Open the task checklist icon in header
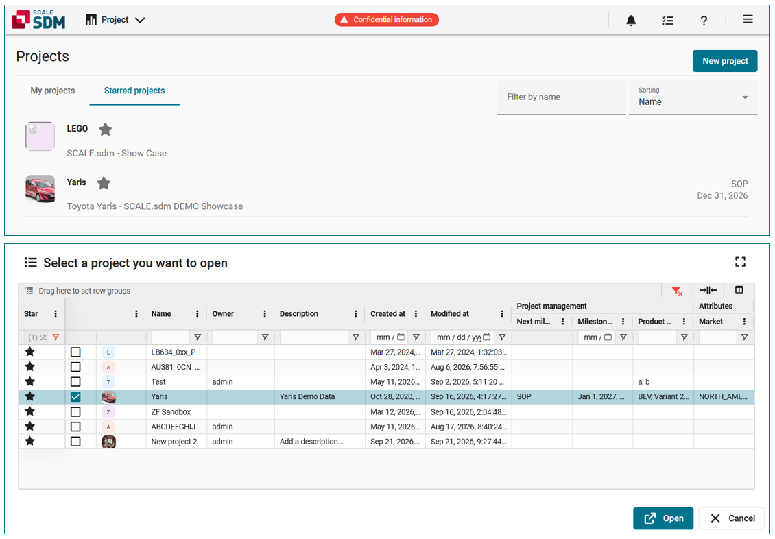This screenshot has height=539, width=775. [x=667, y=21]
